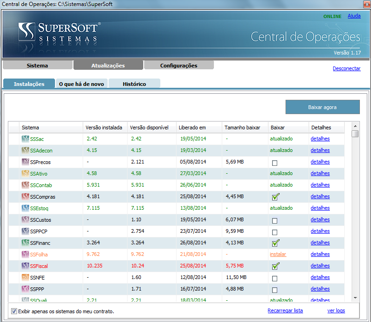Open detalhes link for SSFinanc
Image resolution: width=371 pixels, height=322 pixels.
(x=320, y=243)
